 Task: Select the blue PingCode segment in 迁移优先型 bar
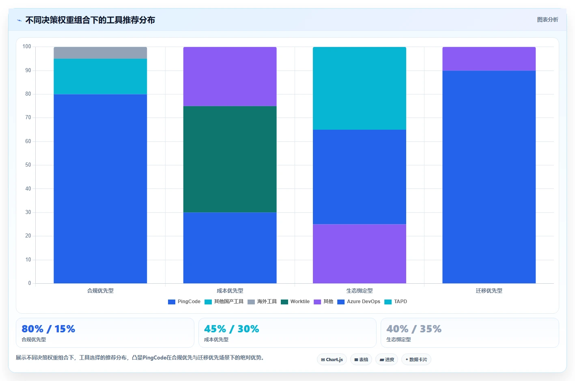click(x=489, y=177)
